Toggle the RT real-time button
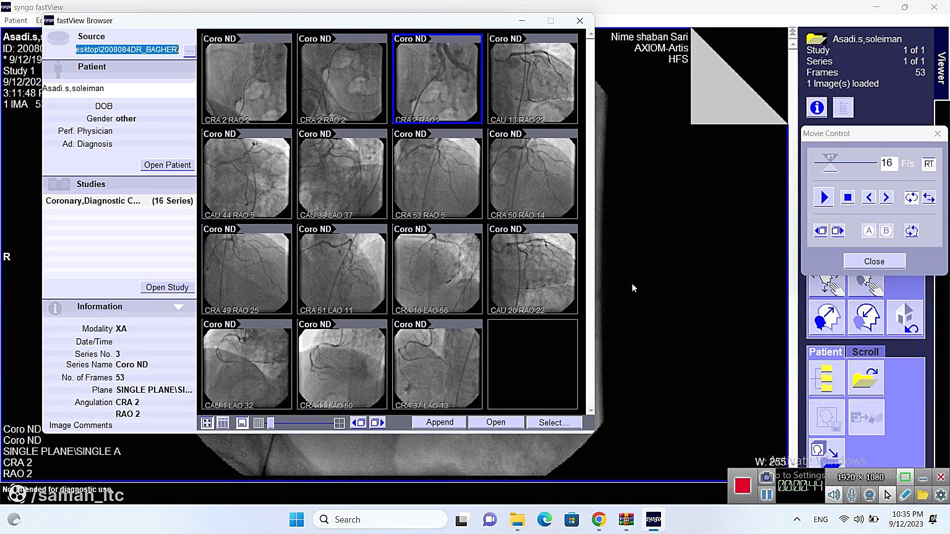Image resolution: width=950 pixels, height=534 pixels. point(929,164)
